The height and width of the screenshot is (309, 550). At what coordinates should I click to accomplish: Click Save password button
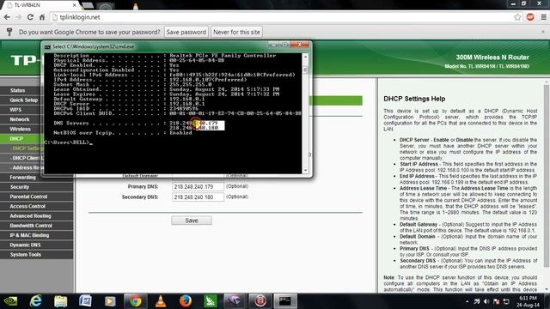point(186,32)
